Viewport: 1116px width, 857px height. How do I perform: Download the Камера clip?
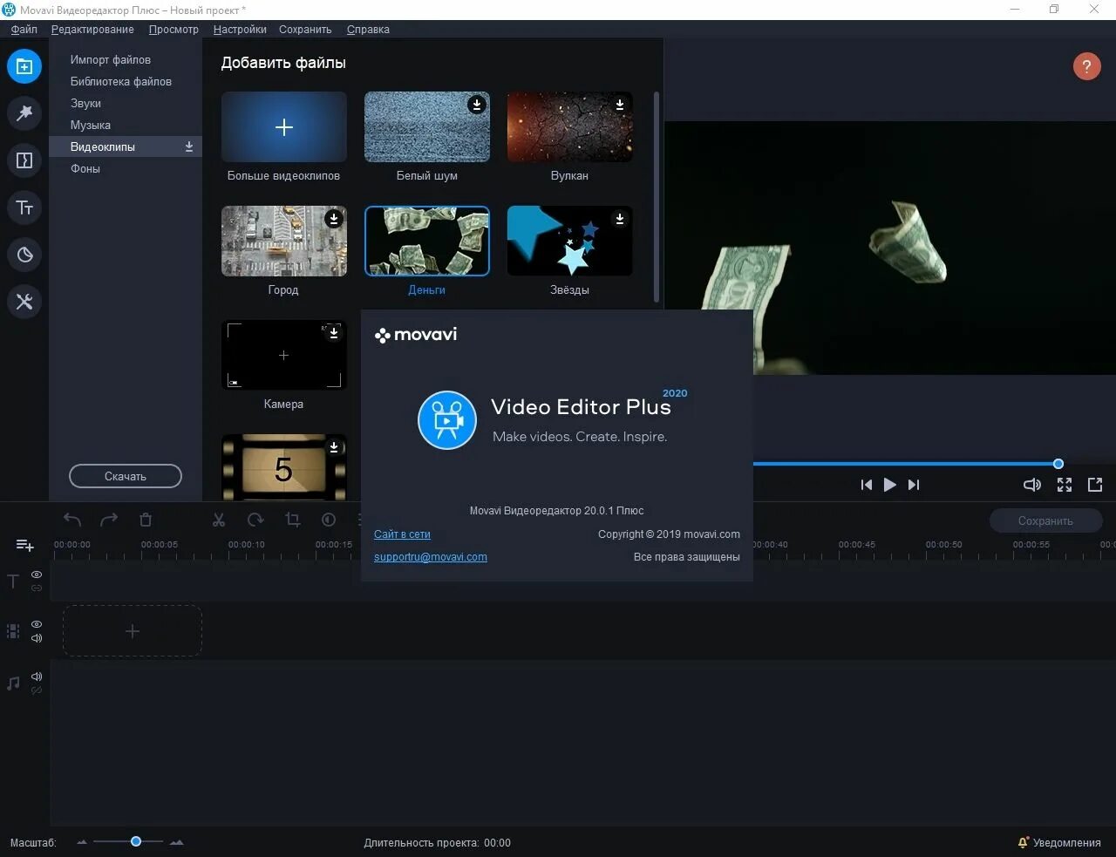(334, 333)
